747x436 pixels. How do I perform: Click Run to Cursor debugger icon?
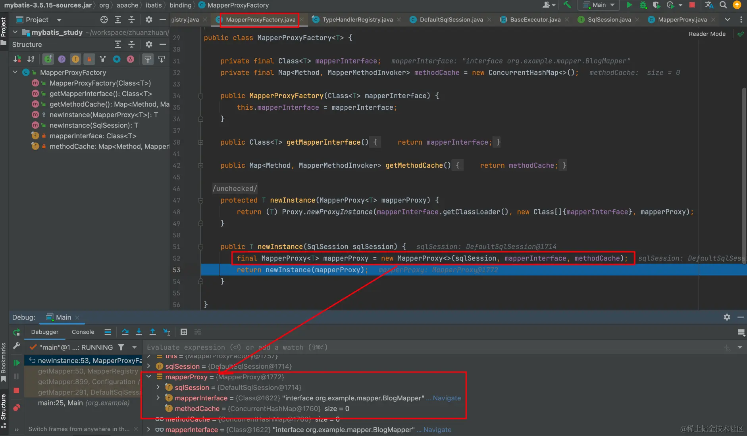[167, 332]
